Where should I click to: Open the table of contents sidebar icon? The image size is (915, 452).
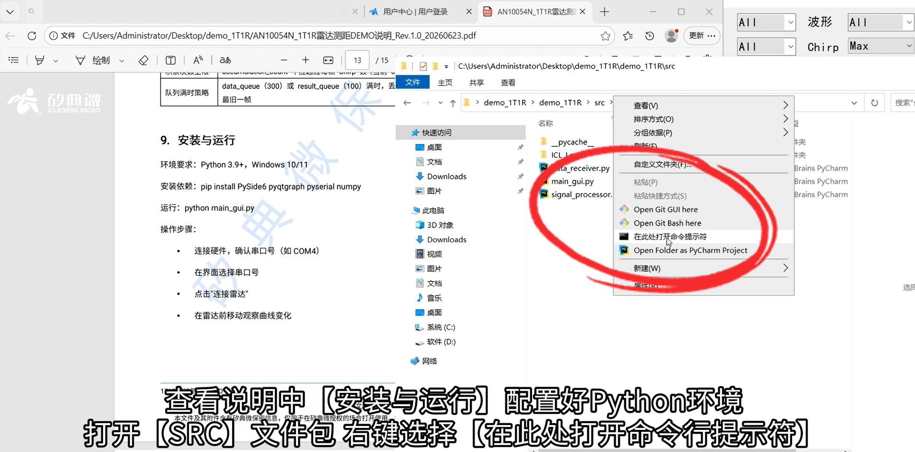coord(13,60)
